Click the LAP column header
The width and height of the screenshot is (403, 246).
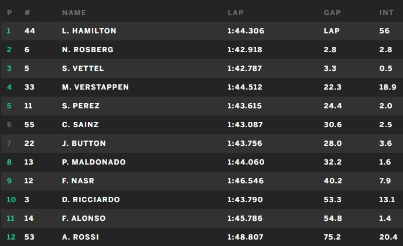point(235,12)
